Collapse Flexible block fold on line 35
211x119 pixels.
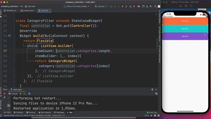(15, 41)
